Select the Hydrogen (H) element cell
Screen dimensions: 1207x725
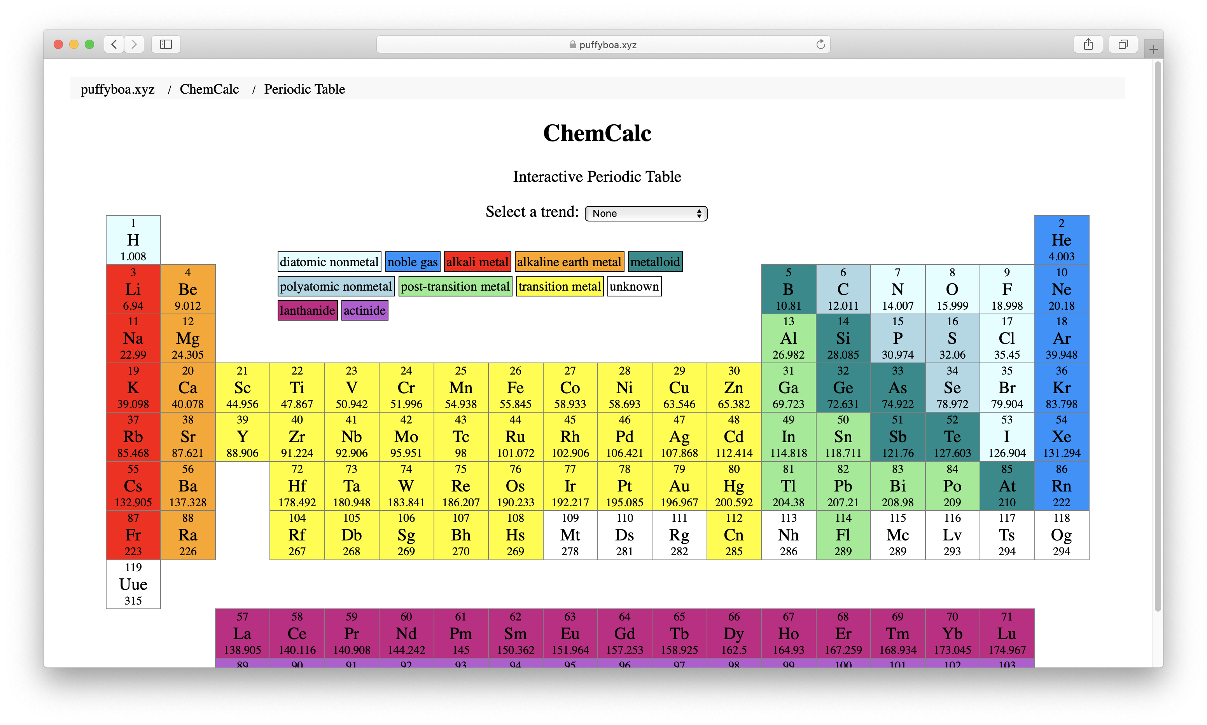click(x=133, y=240)
